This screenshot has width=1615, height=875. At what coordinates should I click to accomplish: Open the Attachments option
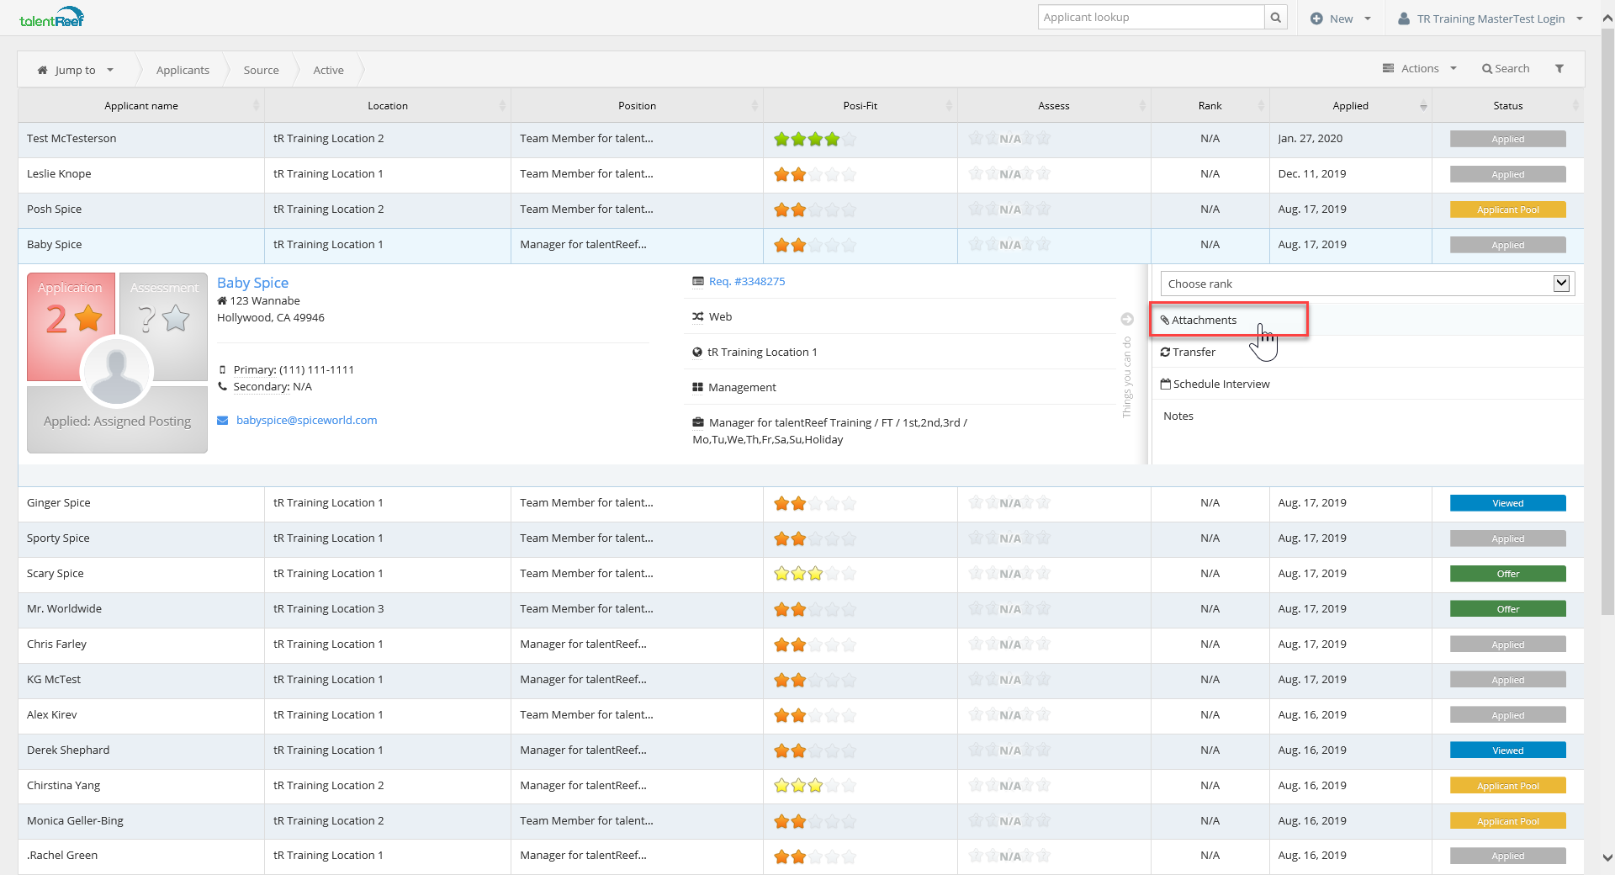click(1204, 321)
